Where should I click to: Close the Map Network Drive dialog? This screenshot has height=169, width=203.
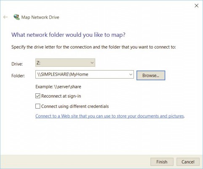196,5
